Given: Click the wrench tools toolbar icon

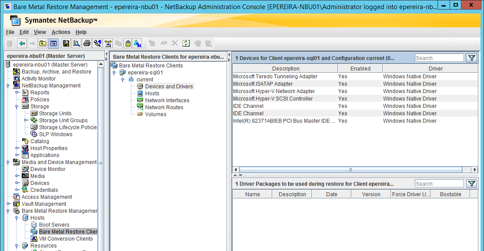Looking at the screenshot, I should point(97,44).
